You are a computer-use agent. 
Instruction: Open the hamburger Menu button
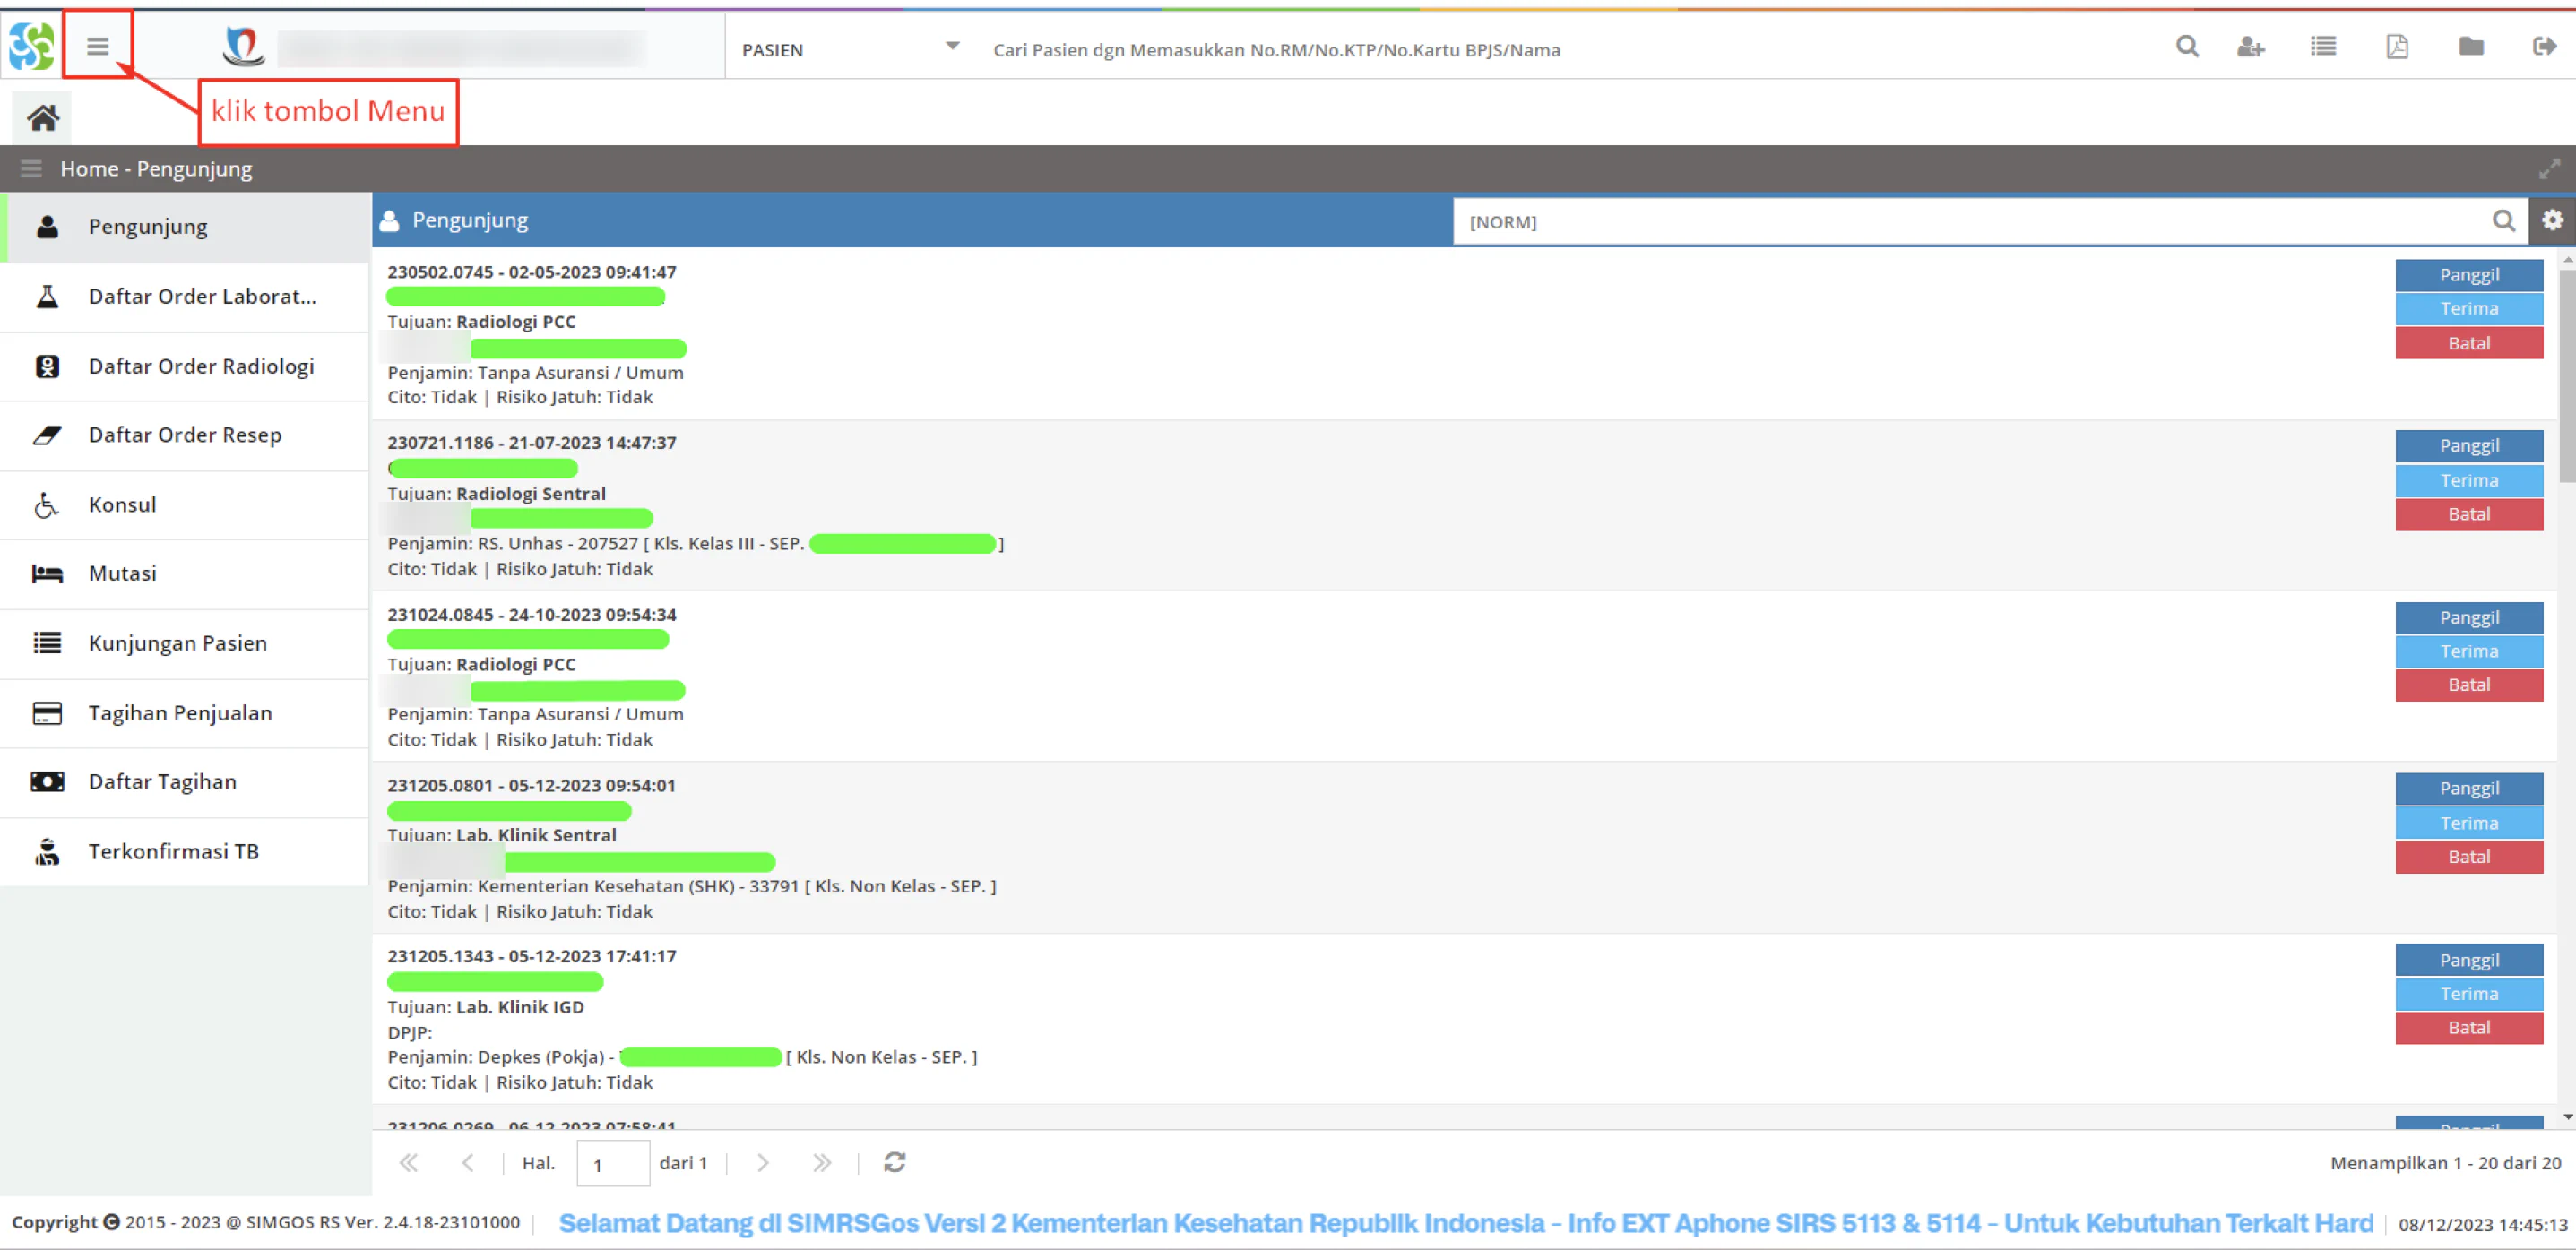pyautogui.click(x=97, y=46)
